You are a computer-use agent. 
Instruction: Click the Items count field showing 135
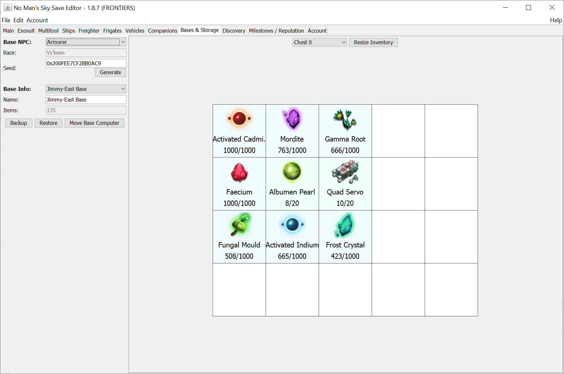[x=86, y=110]
